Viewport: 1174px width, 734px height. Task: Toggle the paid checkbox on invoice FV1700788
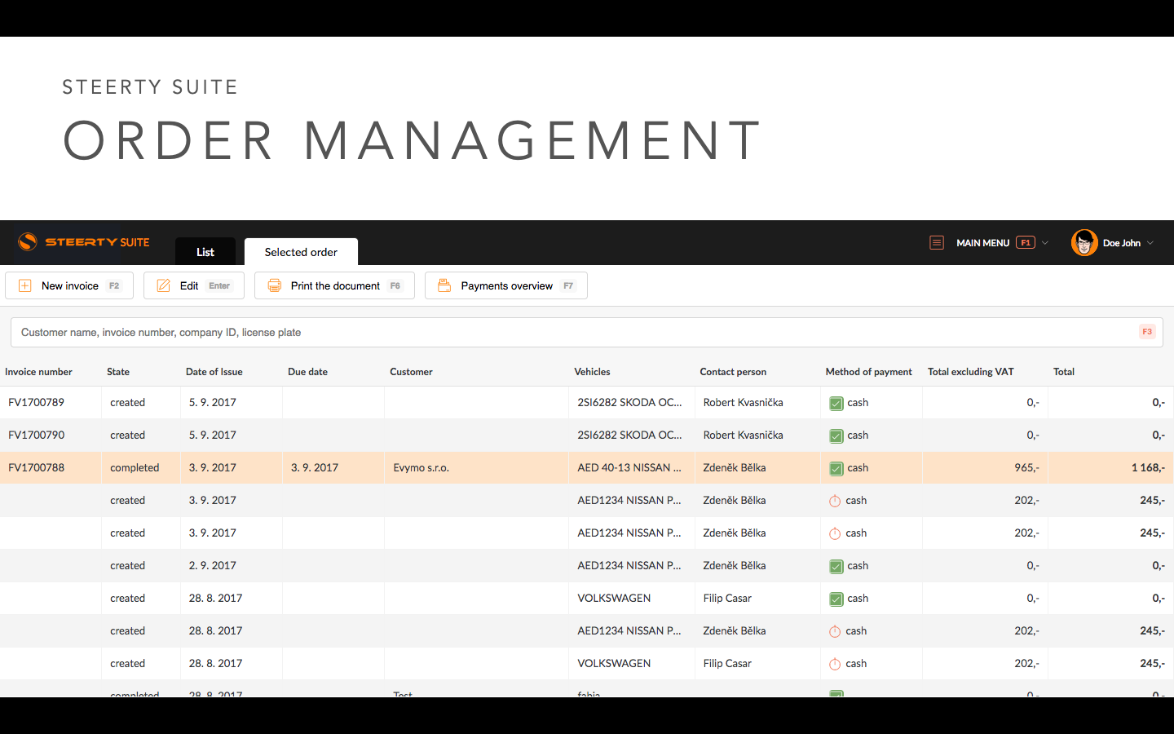(836, 468)
